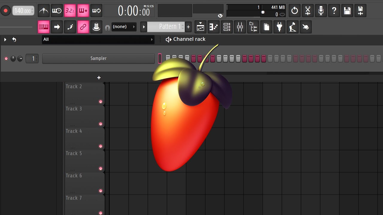Open the All channel filter dropdown
Screen dimensions: 383x215
tap(98, 39)
